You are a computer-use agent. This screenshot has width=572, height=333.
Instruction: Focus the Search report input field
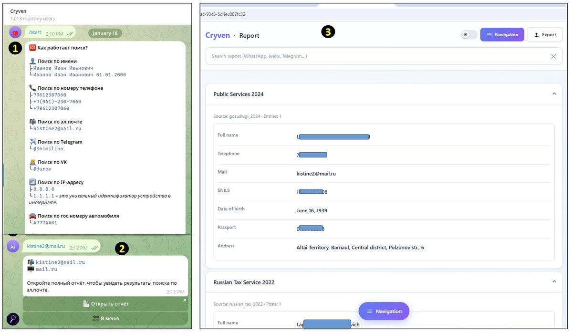tap(384, 56)
